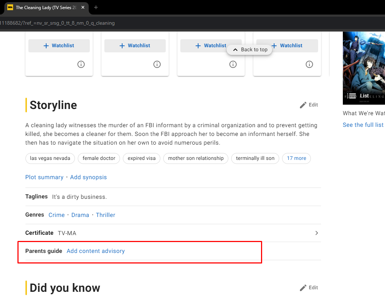This screenshot has width=385, height=298.
Task: Click the Did you know heading
Action: pos(65,288)
